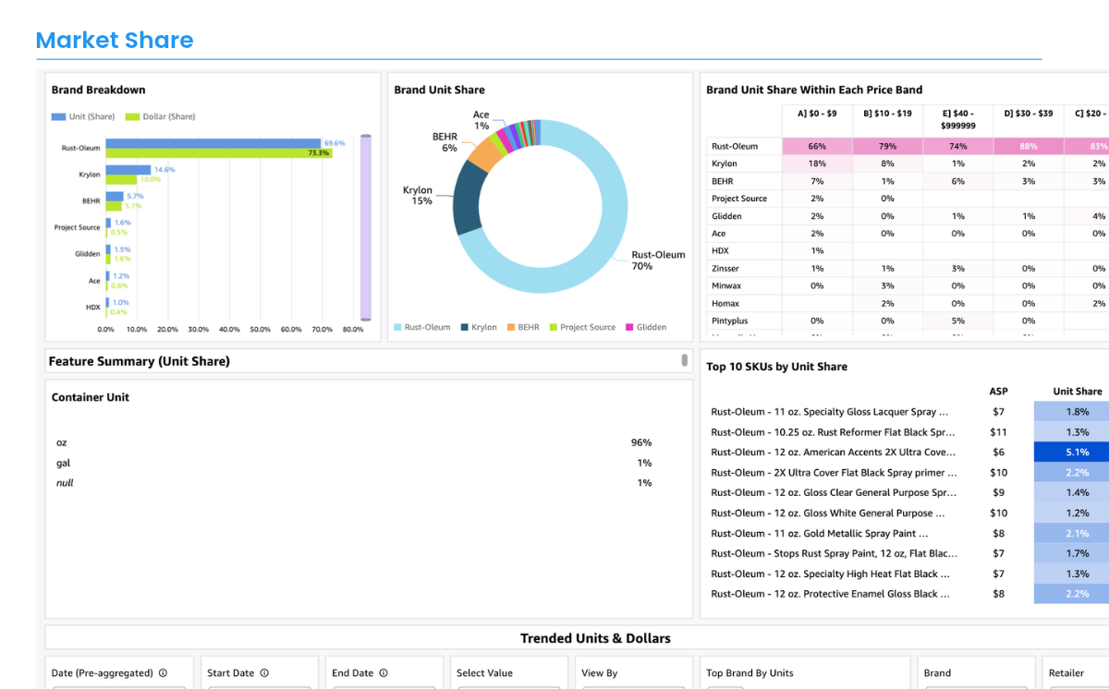This screenshot has width=1109, height=689.
Task: Select the Pintyplus row label in price band table
Action: click(x=729, y=320)
